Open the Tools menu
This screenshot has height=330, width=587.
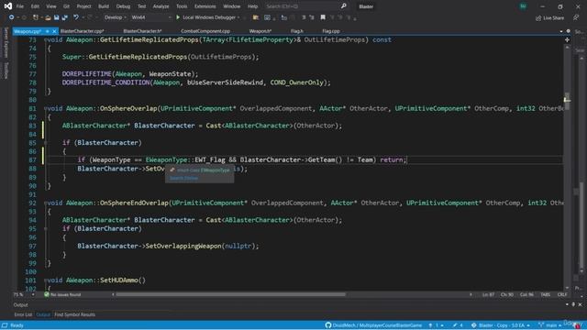pos(182,6)
